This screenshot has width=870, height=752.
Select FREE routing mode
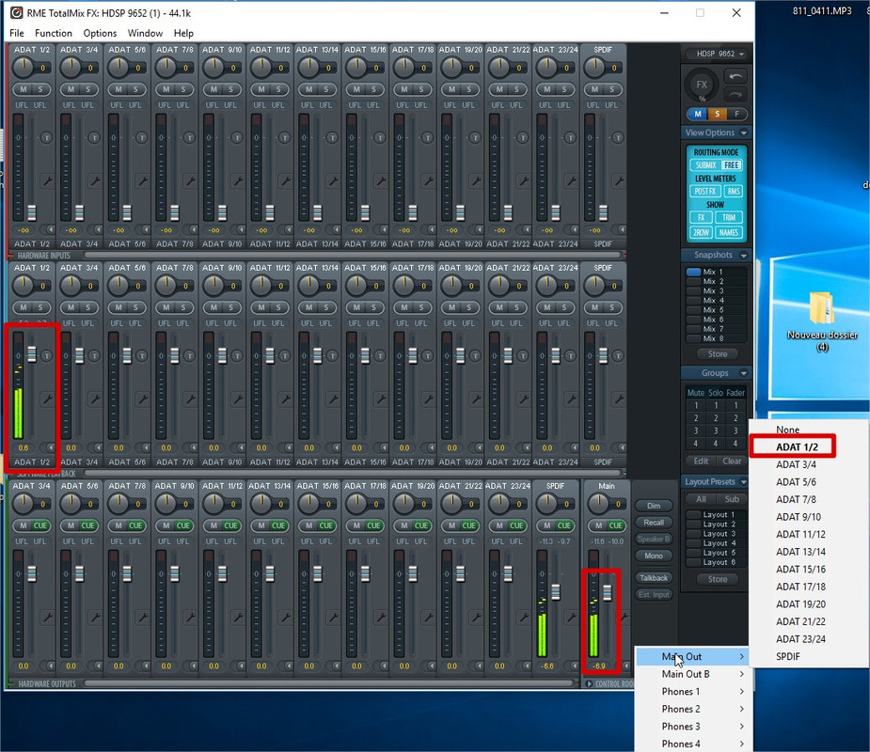(x=732, y=165)
